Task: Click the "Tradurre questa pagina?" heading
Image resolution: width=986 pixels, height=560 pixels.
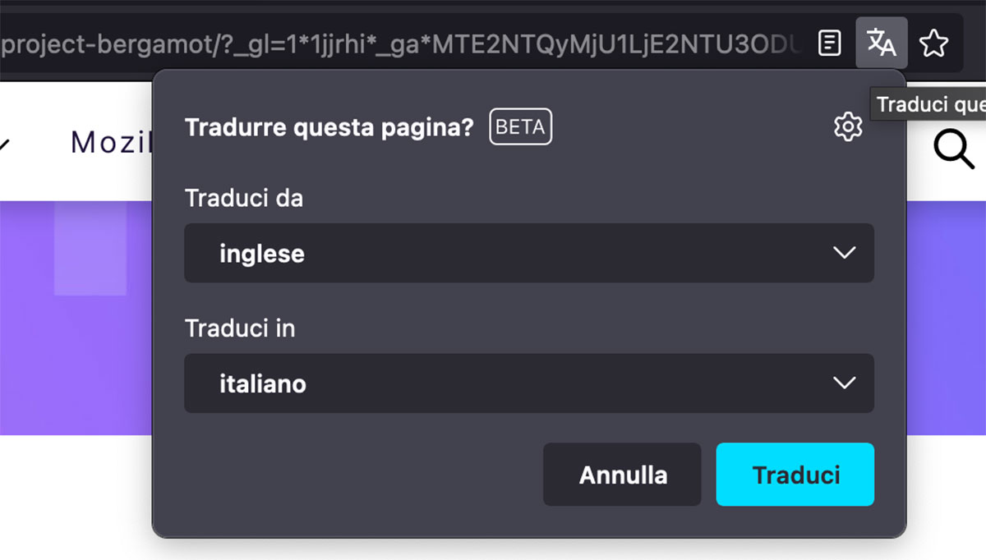Action: click(329, 128)
